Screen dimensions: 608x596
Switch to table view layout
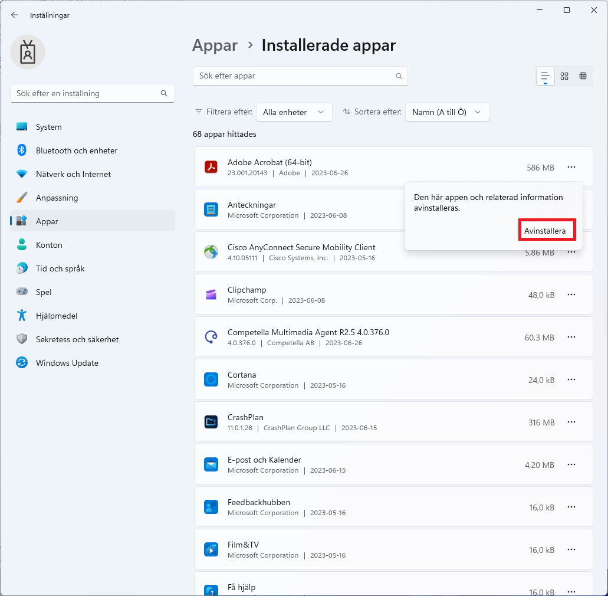click(583, 76)
